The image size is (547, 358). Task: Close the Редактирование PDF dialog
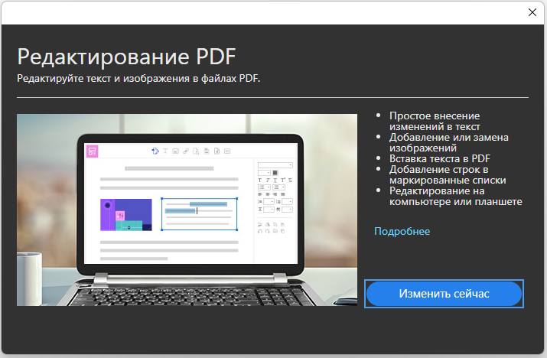click(x=532, y=11)
